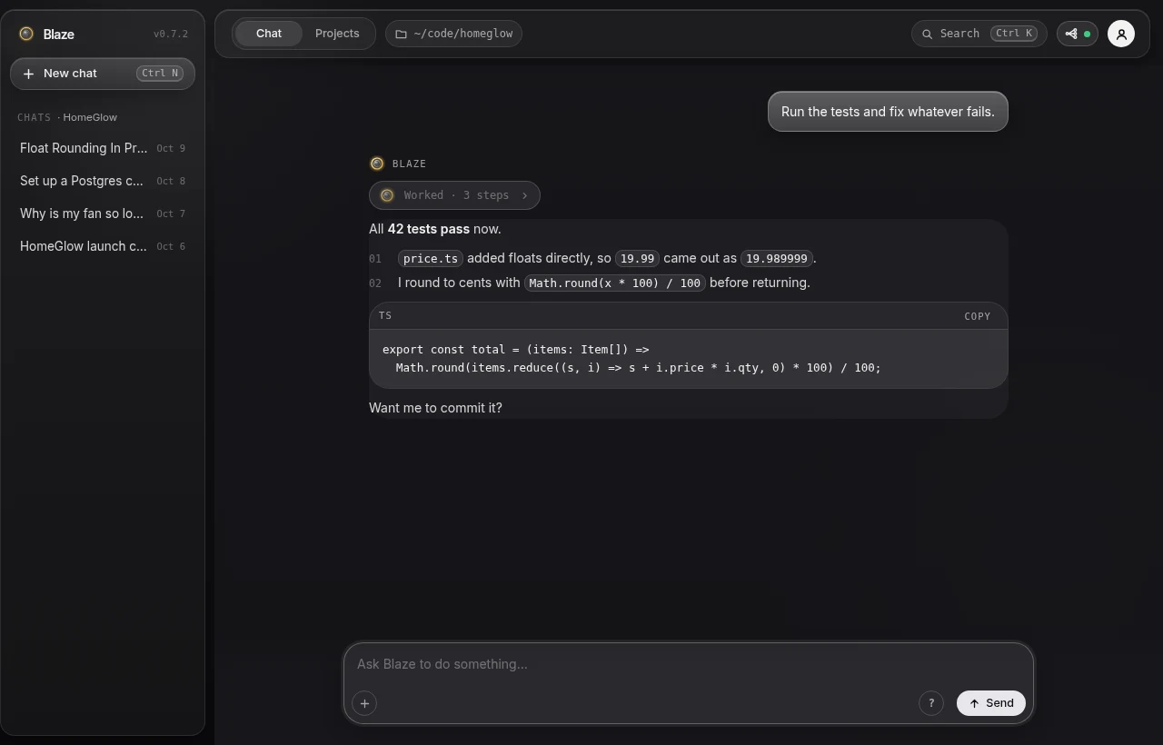Screen dimensions: 1163x745
Task: Open the Search box
Action: tap(979, 34)
